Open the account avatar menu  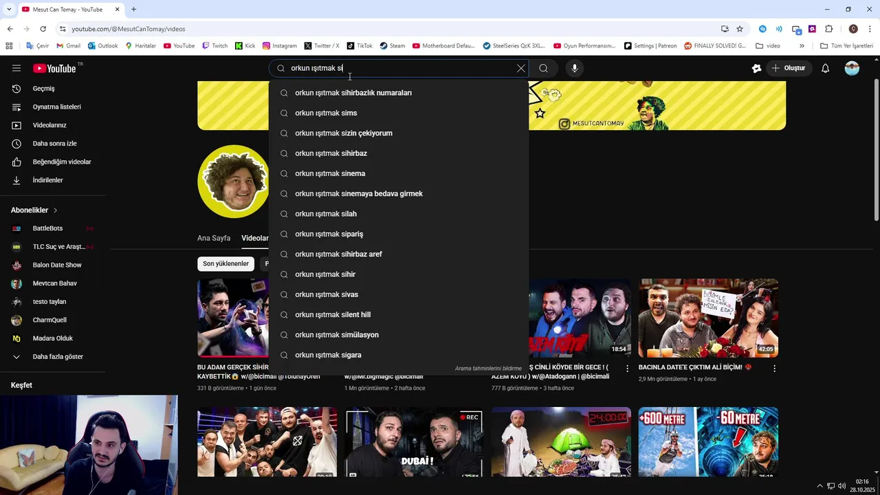(x=852, y=68)
